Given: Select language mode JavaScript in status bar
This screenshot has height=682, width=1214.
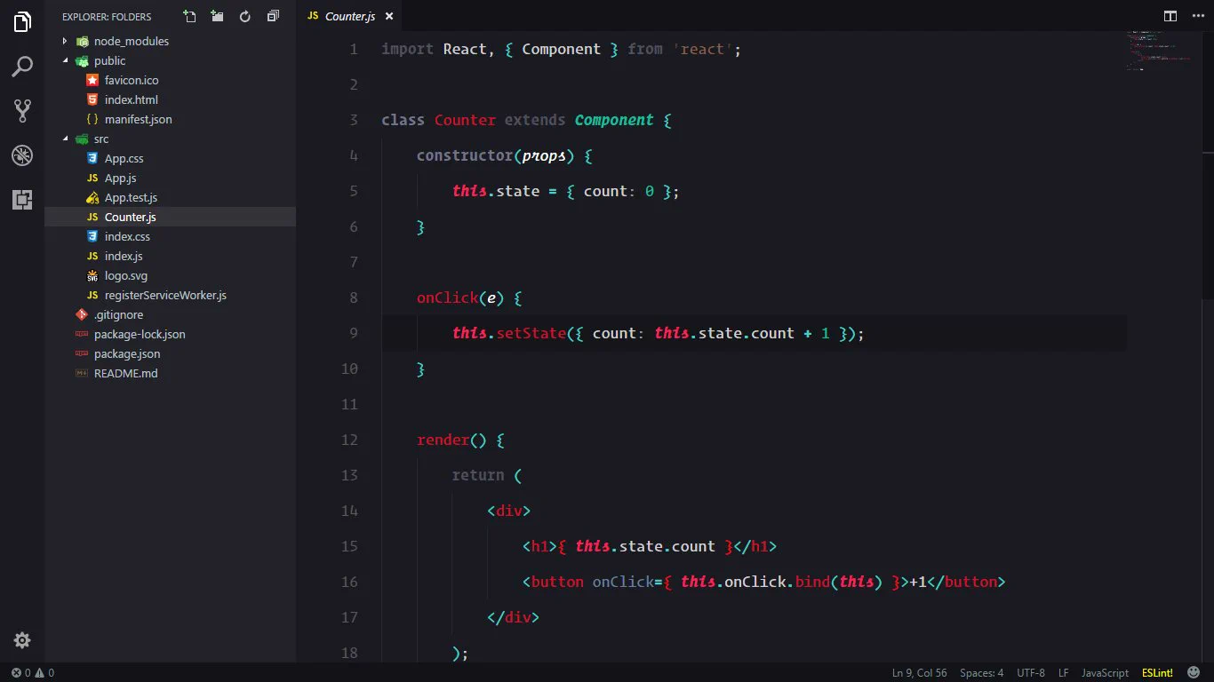Looking at the screenshot, I should 1105,673.
